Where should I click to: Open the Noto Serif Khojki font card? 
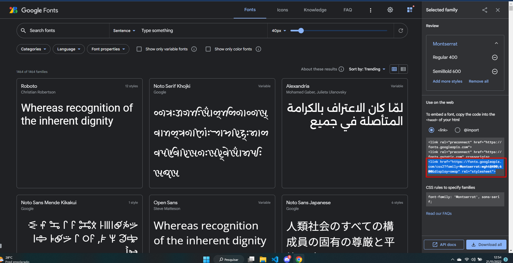tap(212, 133)
